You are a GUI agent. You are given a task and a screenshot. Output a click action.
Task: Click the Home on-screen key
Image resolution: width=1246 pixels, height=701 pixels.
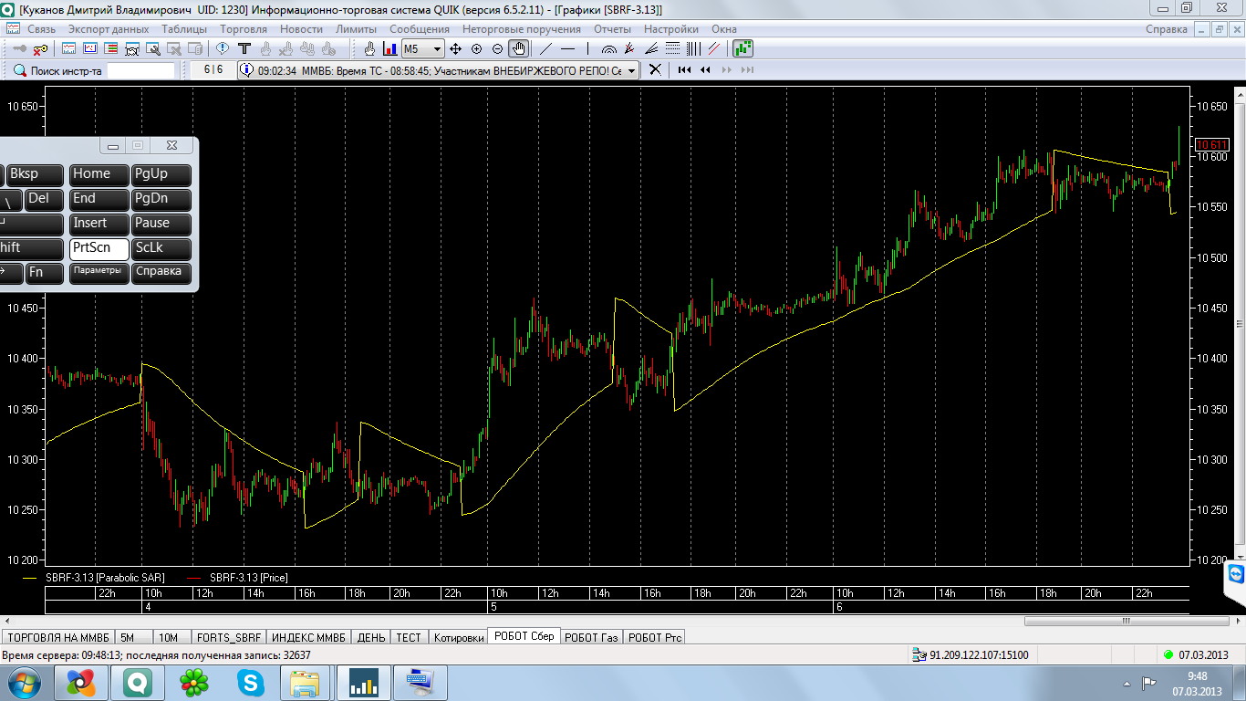click(x=99, y=174)
